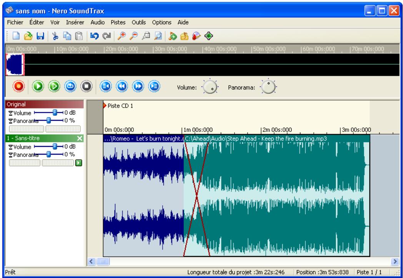Open a project via the folder icon
The width and height of the screenshot is (403, 278).
click(x=28, y=36)
